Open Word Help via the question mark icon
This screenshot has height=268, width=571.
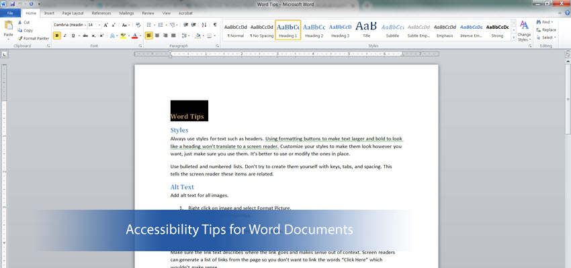click(x=568, y=13)
